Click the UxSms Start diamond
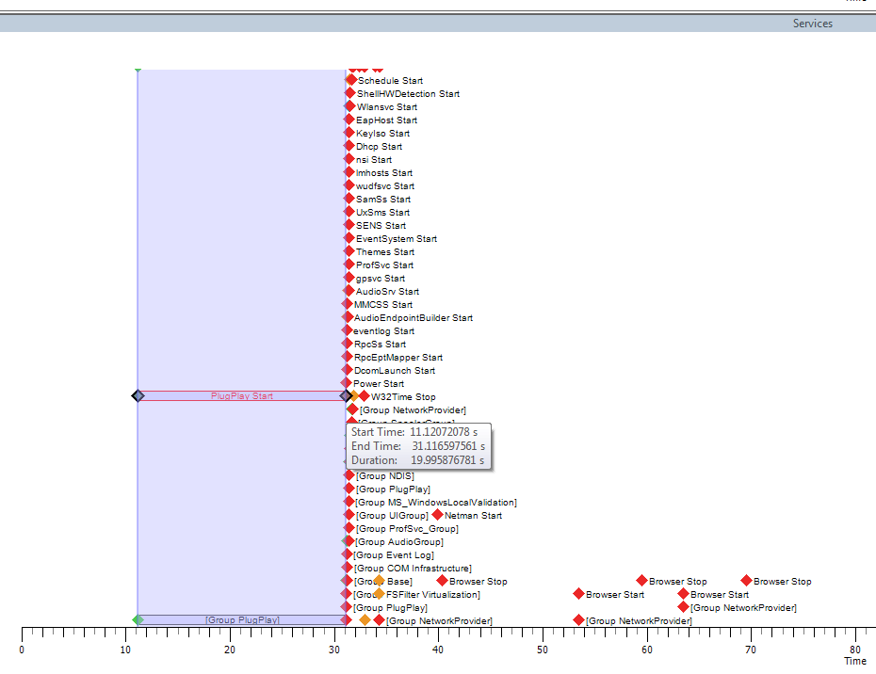Viewport: 876px width, 674px height. tap(349, 212)
